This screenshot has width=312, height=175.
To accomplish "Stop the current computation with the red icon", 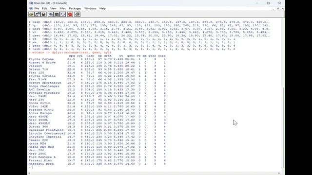I will click(70, 14).
